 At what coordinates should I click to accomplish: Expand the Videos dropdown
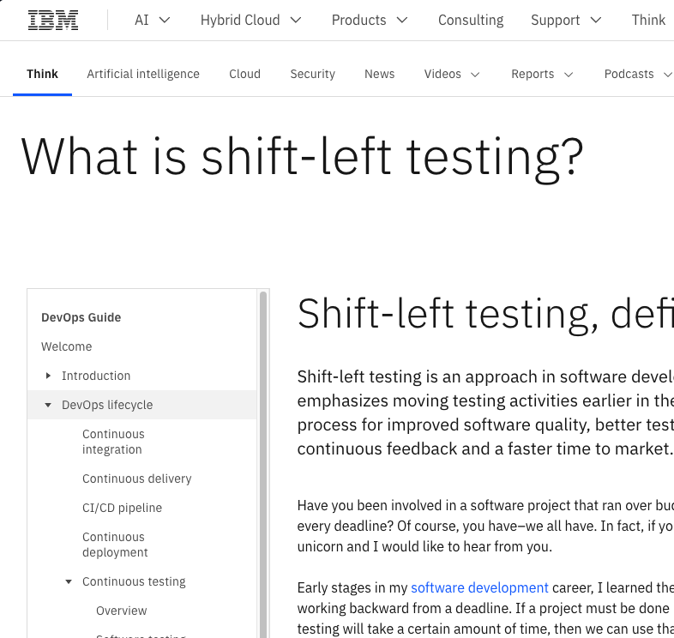(451, 75)
